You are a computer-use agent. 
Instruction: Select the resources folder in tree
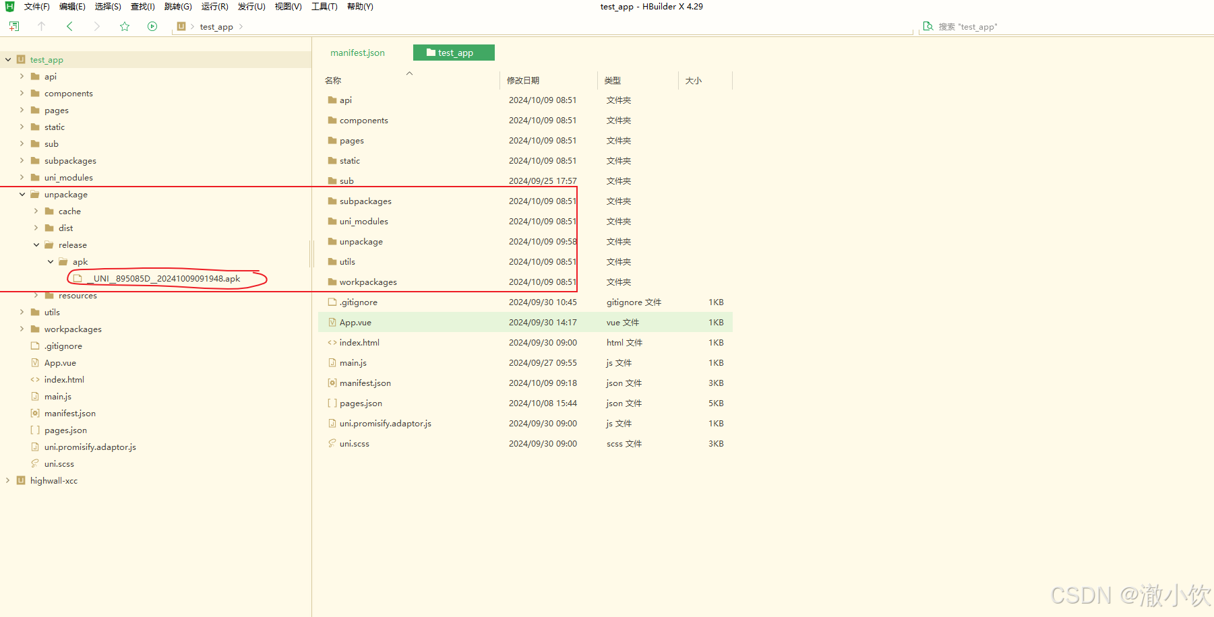point(78,295)
